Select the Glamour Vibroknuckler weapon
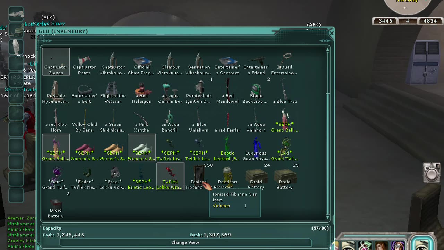 coord(170,62)
